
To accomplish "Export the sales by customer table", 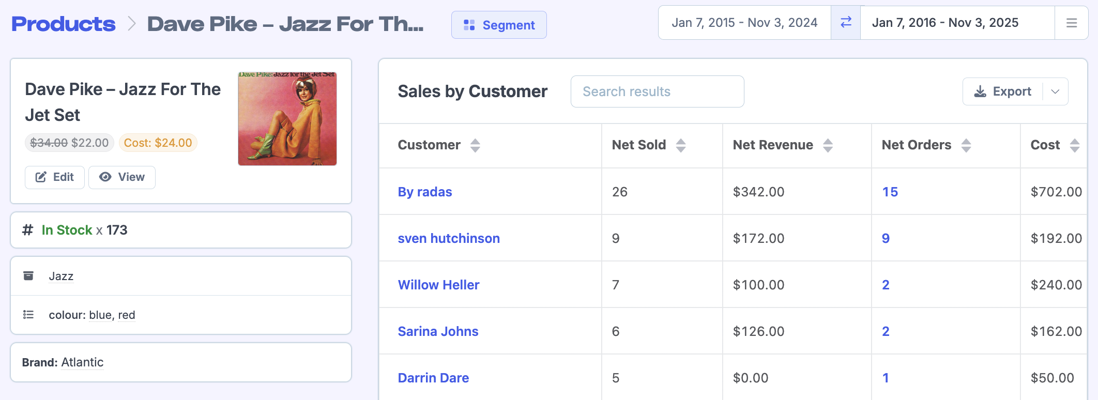I will (x=1003, y=91).
